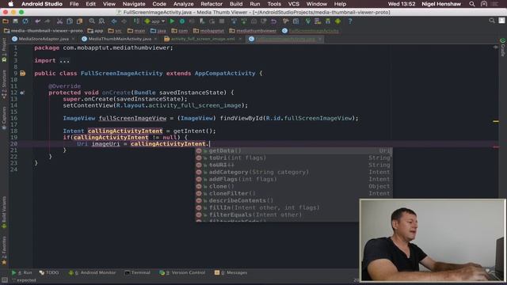Open the VCS menu
This screenshot has height=285, width=507.
tap(294, 4)
